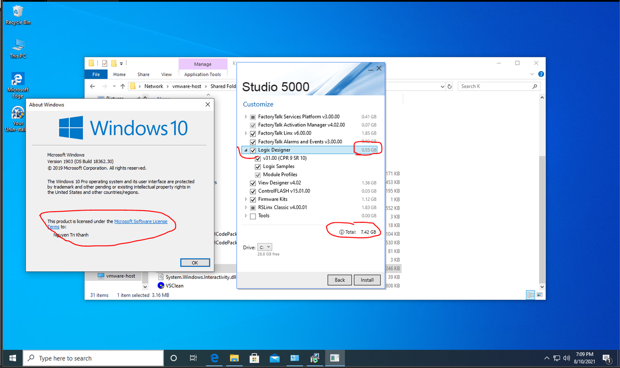Screen dimensions: 620x368
Task: Launch Edge from the taskbar
Action: click(214, 358)
